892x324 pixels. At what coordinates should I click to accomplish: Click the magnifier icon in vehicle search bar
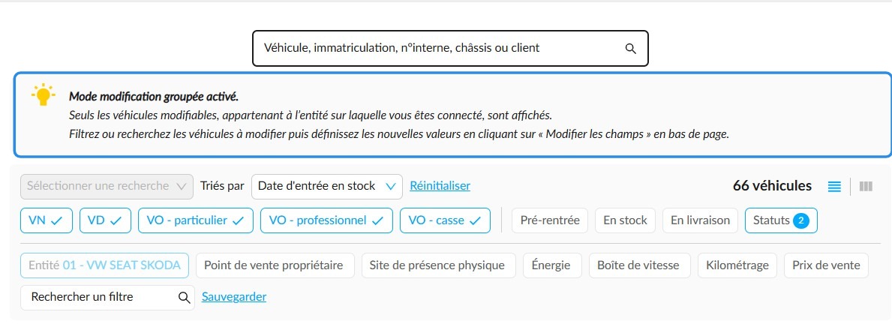[630, 48]
